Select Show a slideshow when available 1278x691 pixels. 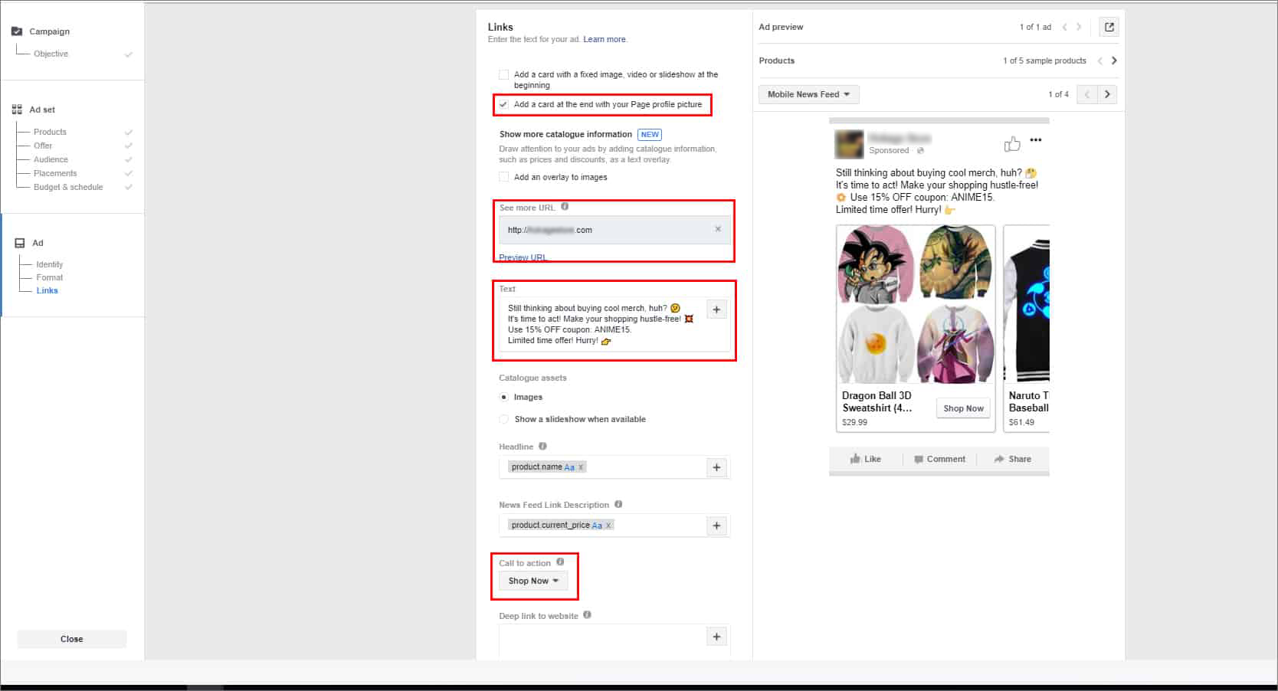pos(503,419)
